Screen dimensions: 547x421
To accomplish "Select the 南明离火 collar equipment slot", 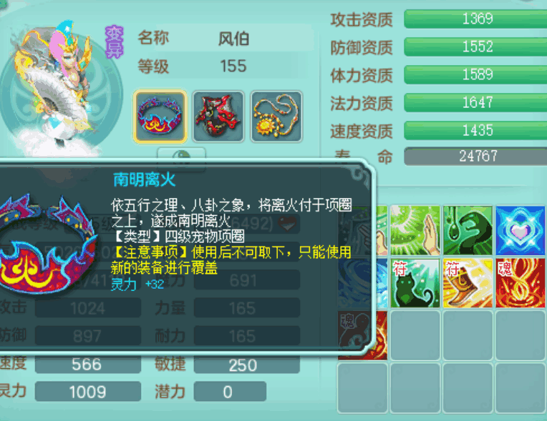I will tap(160, 117).
